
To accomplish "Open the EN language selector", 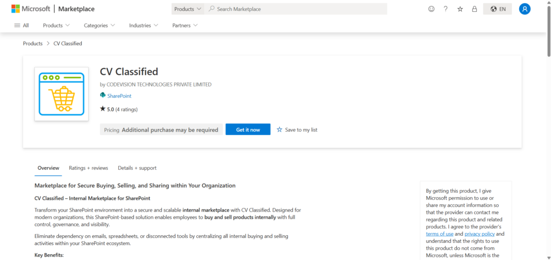I will tap(497, 9).
